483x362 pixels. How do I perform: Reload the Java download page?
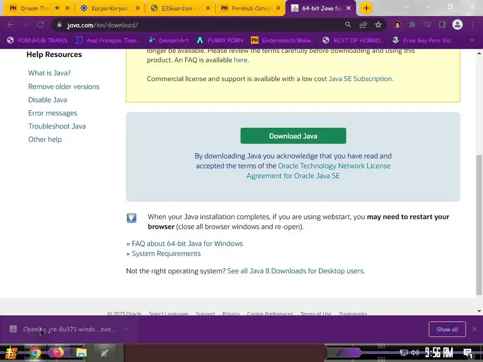click(x=41, y=25)
